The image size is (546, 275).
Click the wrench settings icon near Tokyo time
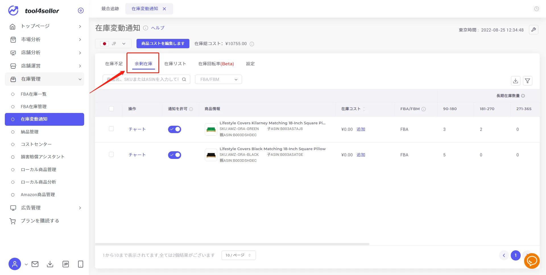[533, 30]
